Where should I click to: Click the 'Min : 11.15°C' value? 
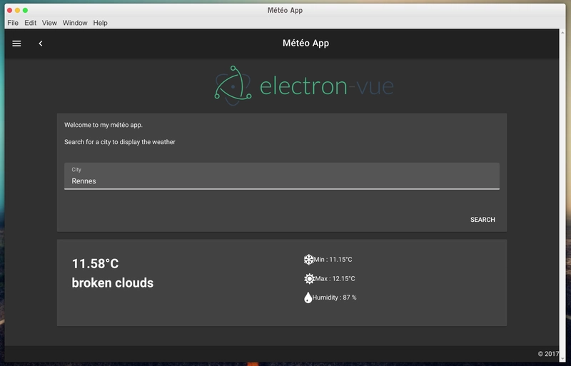(x=333, y=259)
